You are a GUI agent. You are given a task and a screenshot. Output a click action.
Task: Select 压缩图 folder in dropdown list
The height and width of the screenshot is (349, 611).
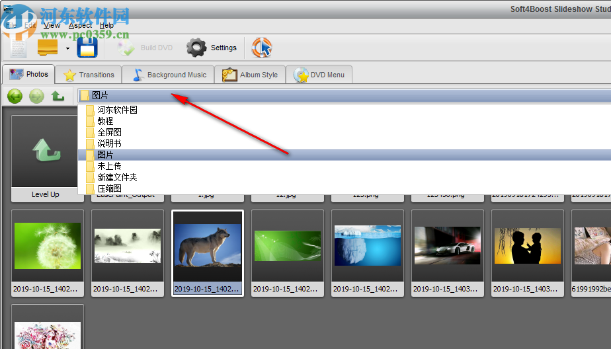coord(345,189)
